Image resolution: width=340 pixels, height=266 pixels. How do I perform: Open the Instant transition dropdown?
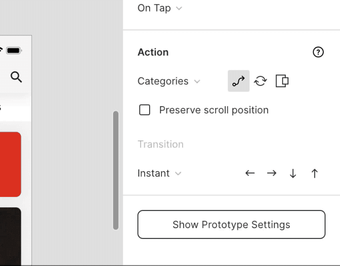coord(159,173)
